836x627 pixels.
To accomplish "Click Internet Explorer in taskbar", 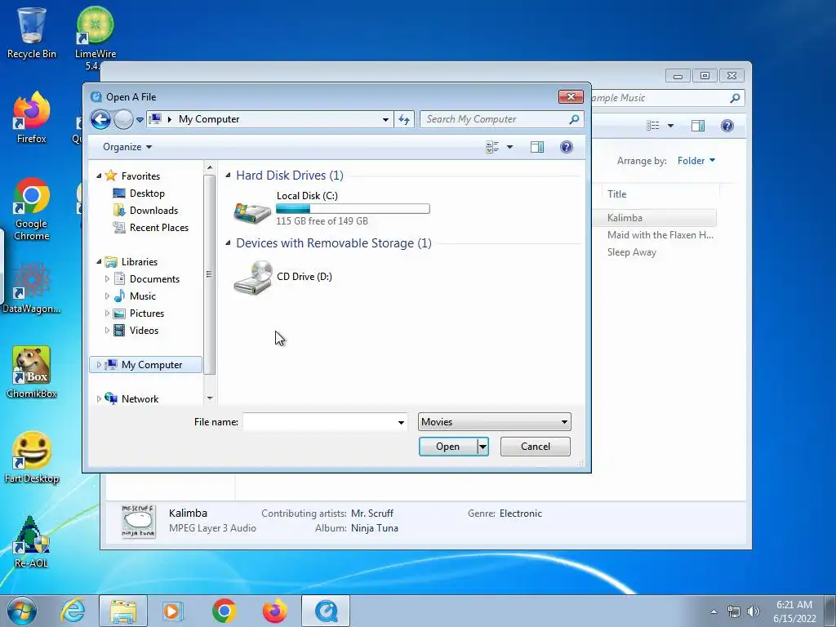I will (x=73, y=611).
